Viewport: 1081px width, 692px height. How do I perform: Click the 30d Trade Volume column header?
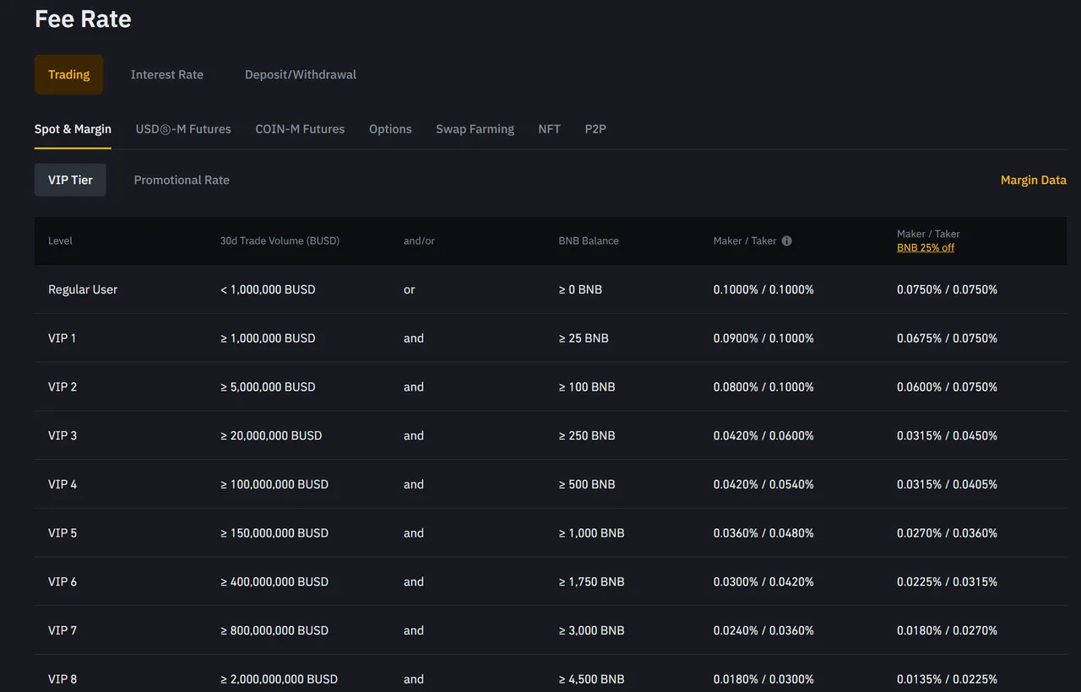(x=280, y=241)
